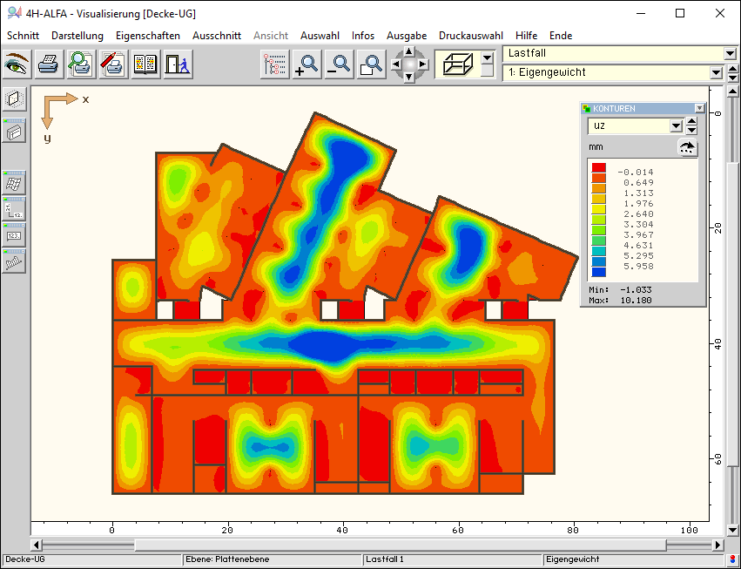Open the '1: Eigengewicht' load case dropdown
The width and height of the screenshot is (741, 569).
716,73
